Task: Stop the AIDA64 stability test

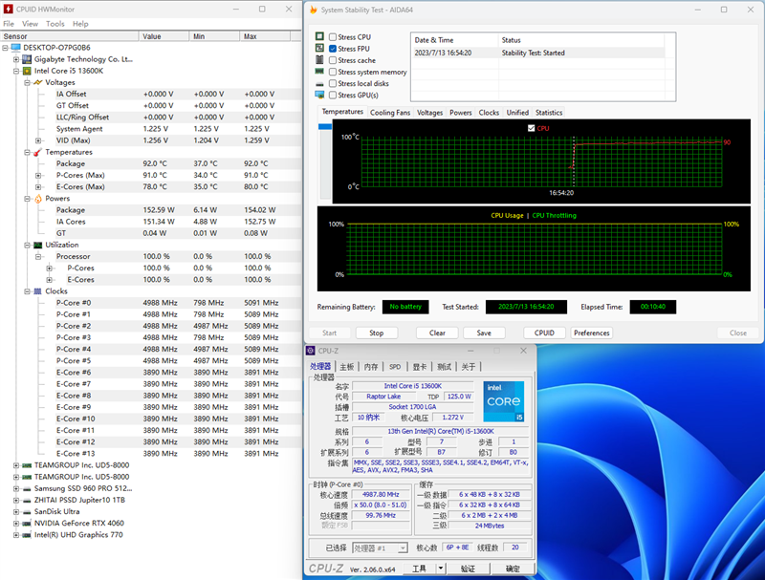Action: [376, 333]
